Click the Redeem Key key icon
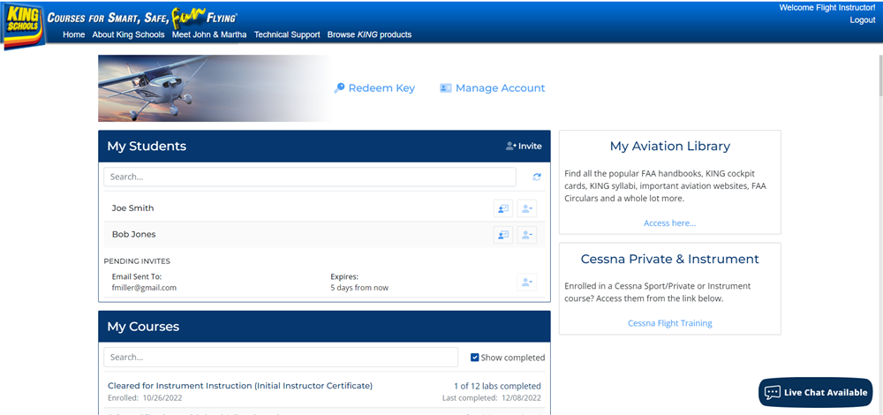The image size is (883, 415). 339,88
